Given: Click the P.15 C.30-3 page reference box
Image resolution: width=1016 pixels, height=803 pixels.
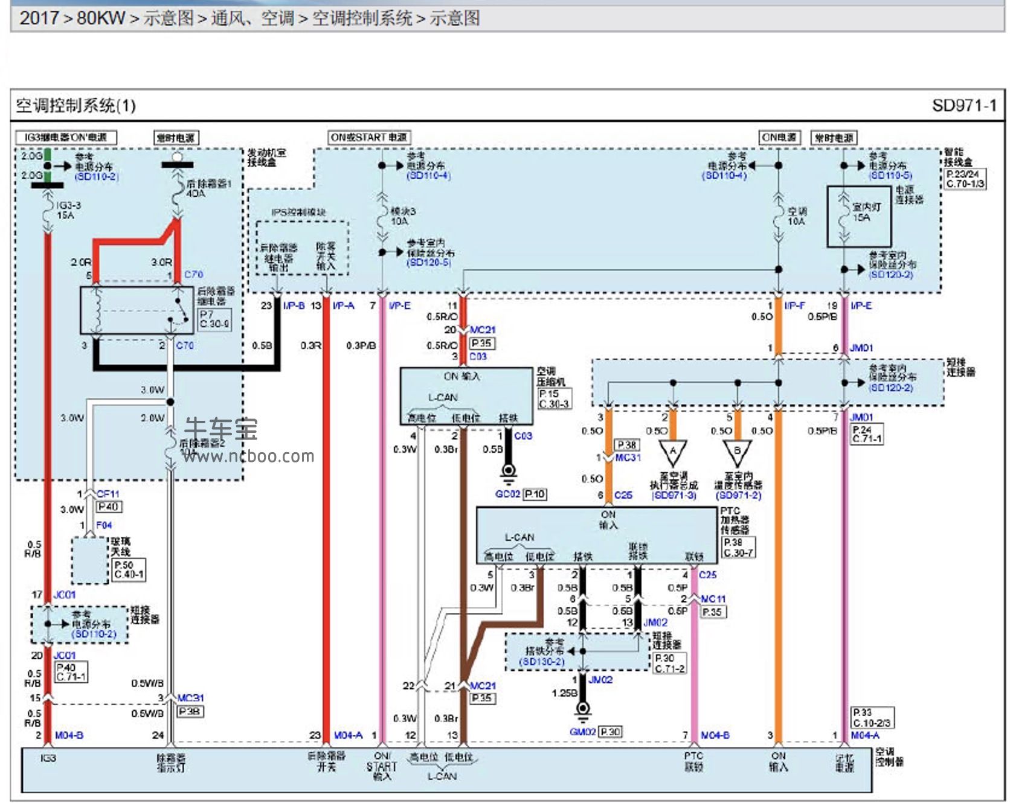Looking at the screenshot, I should click(554, 399).
